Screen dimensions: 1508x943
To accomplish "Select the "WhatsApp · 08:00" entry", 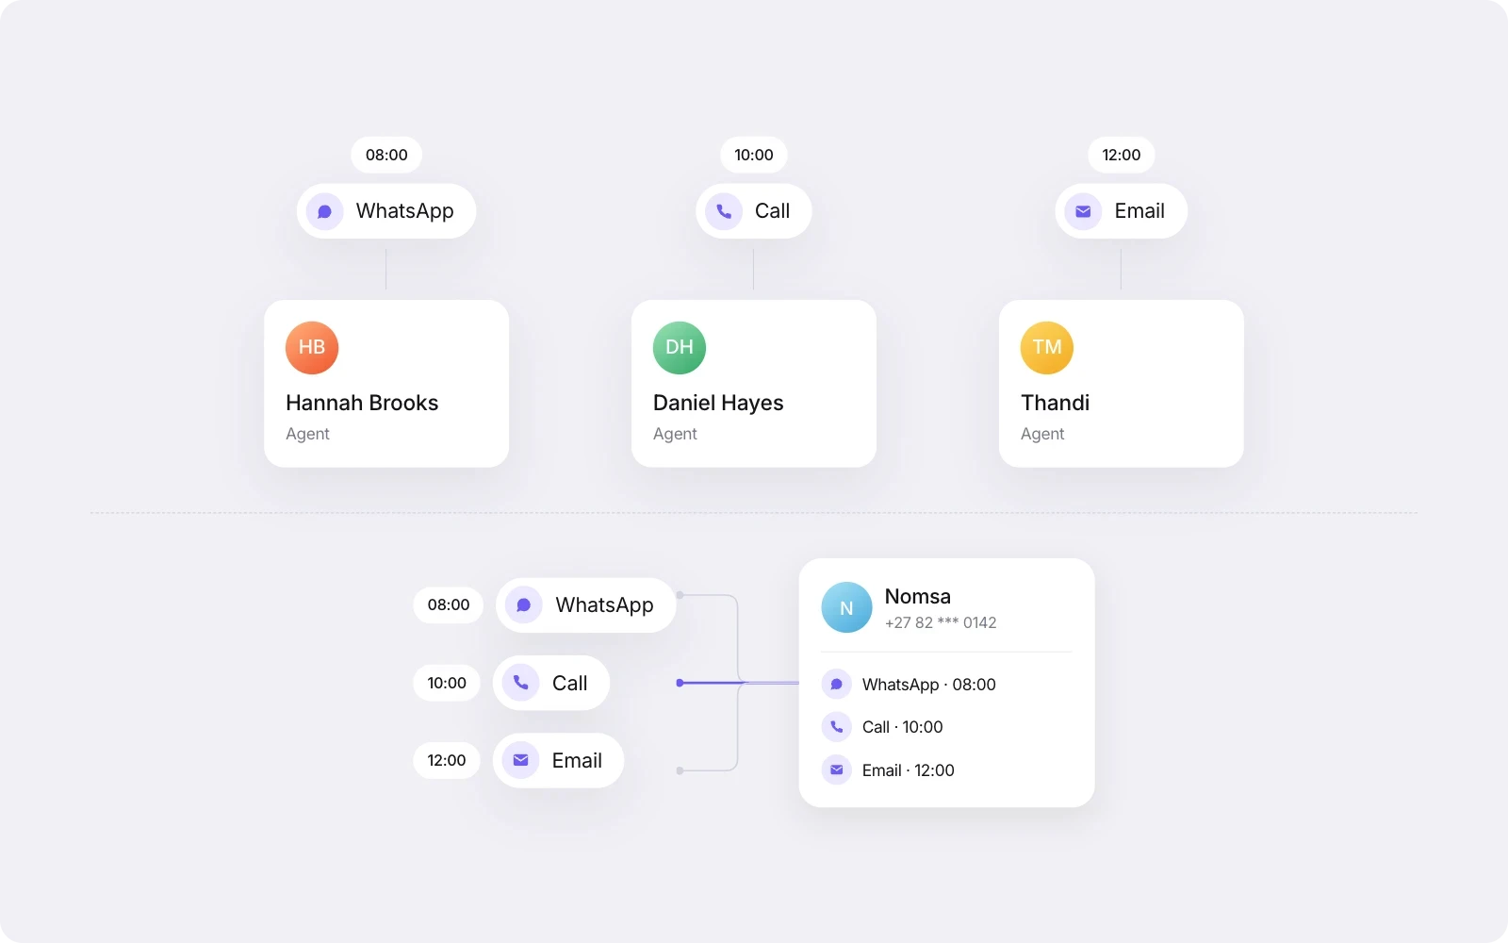I will (909, 685).
